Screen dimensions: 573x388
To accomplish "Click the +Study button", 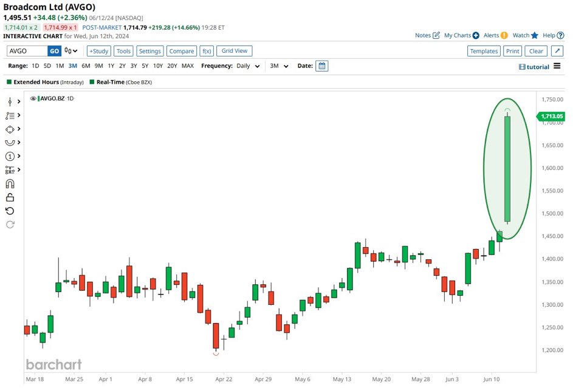I will coord(98,52).
